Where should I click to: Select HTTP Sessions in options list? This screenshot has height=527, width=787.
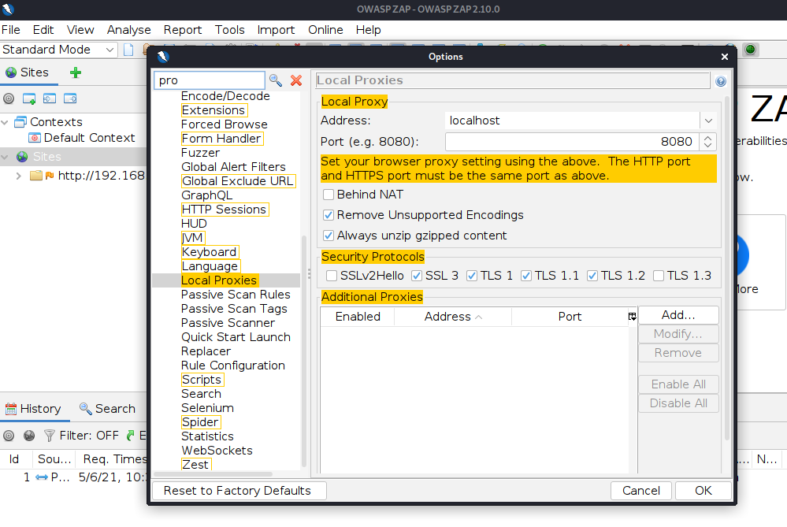(x=225, y=210)
